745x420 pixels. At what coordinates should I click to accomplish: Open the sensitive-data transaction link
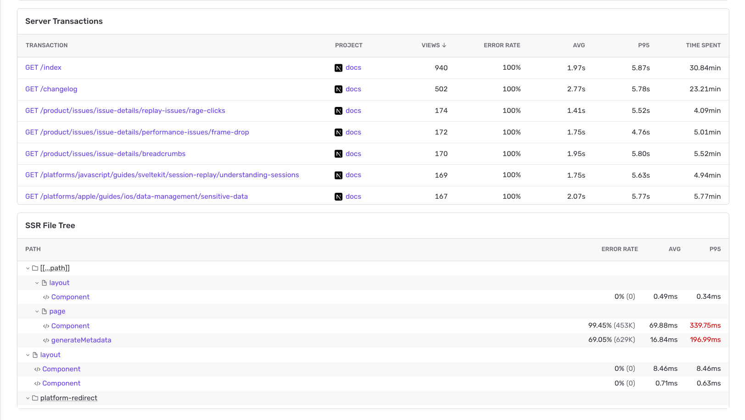(x=136, y=196)
